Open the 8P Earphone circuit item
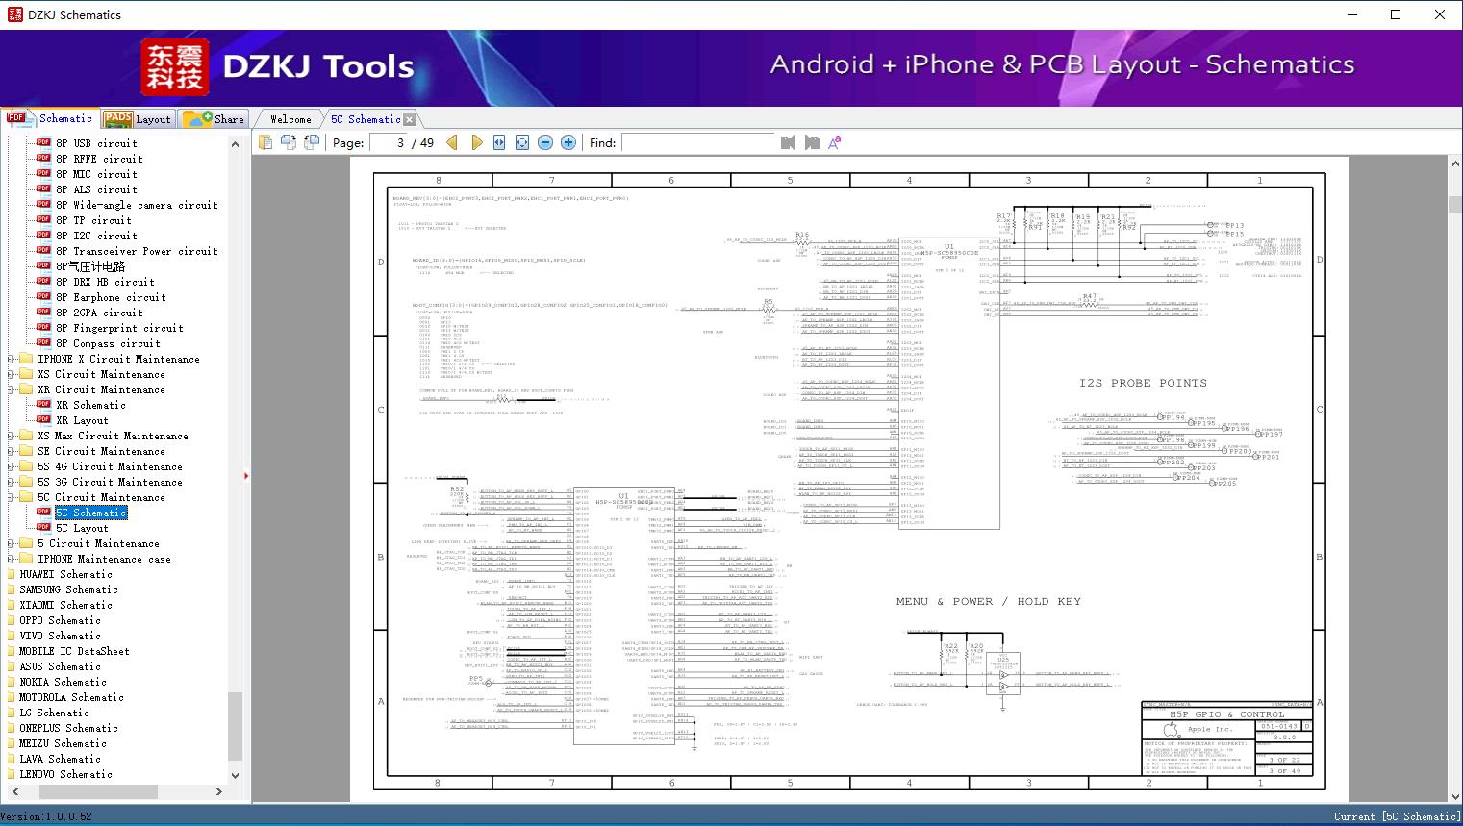The image size is (1463, 826). (111, 297)
